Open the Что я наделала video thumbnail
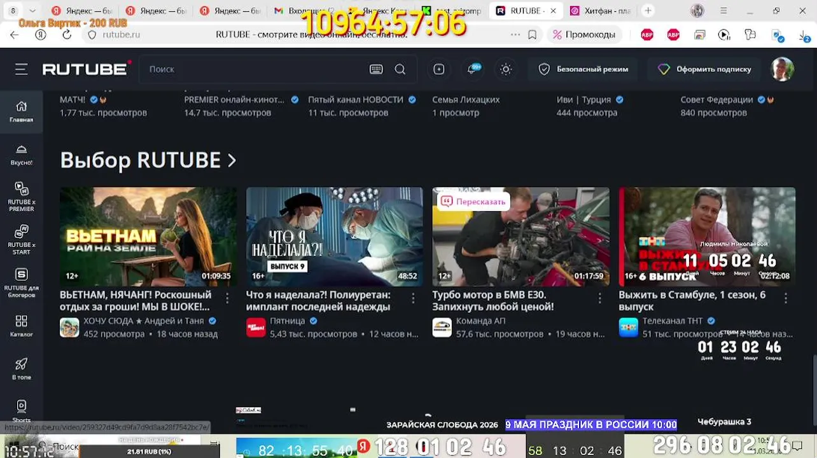817x458 pixels. click(x=334, y=237)
